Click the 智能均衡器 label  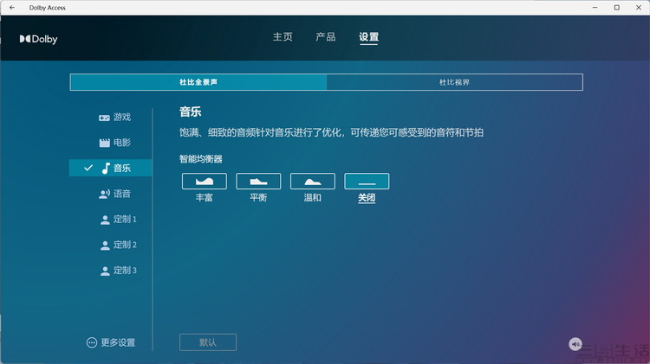coord(201,159)
